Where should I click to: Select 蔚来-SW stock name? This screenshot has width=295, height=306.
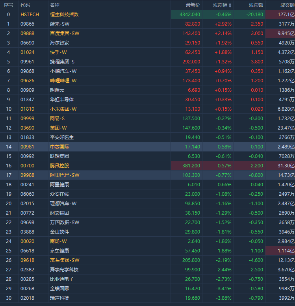pyautogui.click(x=59, y=24)
